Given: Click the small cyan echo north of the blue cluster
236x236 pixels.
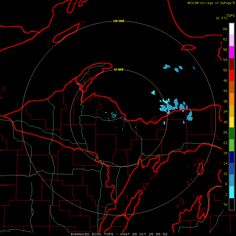Looking at the screenshot, I should point(153,92).
